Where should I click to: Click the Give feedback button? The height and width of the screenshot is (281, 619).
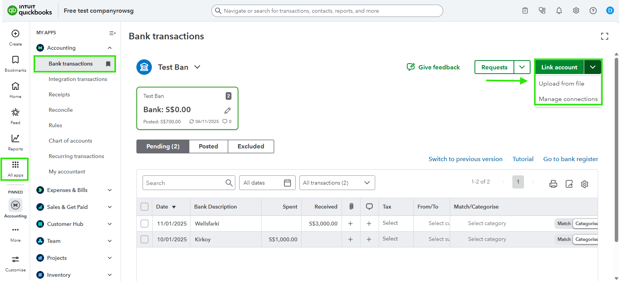434,67
